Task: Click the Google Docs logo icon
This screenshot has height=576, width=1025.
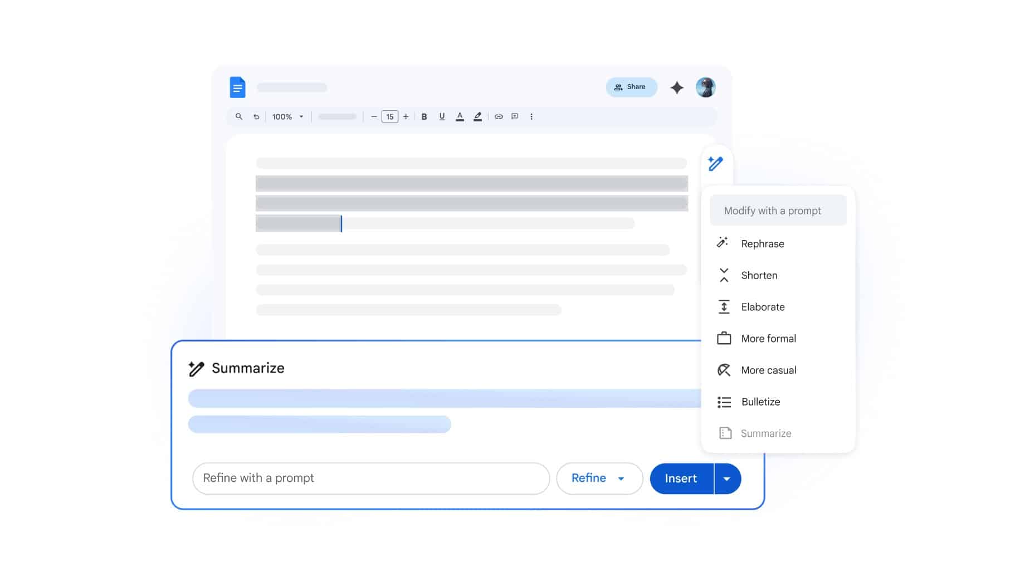Action: point(237,87)
